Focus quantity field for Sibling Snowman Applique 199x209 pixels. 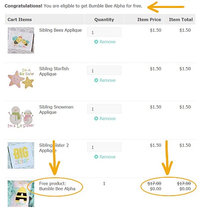click(104, 109)
